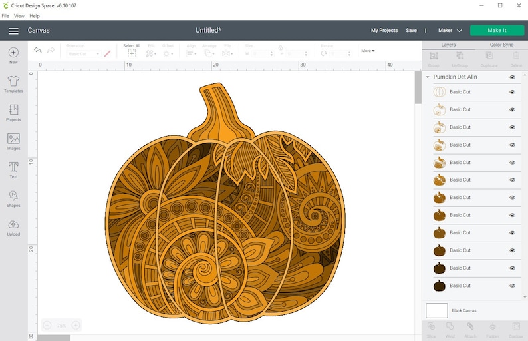Image resolution: width=528 pixels, height=341 pixels.
Task: Open the Images library
Action: pyautogui.click(x=13, y=141)
